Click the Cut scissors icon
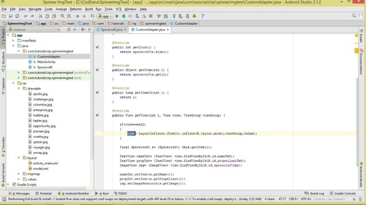This screenshot has height=205, width=366. coord(41,16)
